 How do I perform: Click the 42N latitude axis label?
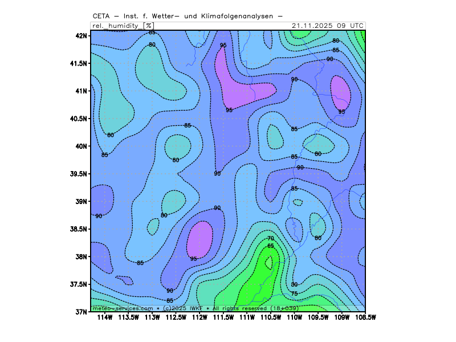[80, 35]
